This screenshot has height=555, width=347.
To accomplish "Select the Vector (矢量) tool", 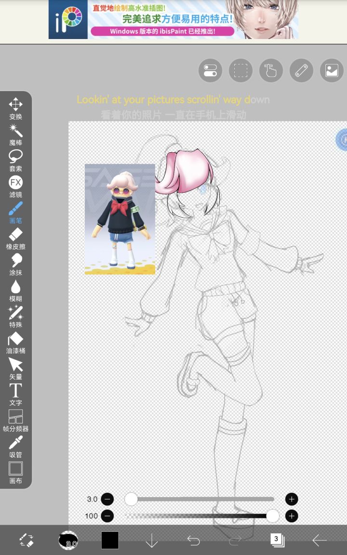I will 15,369.
